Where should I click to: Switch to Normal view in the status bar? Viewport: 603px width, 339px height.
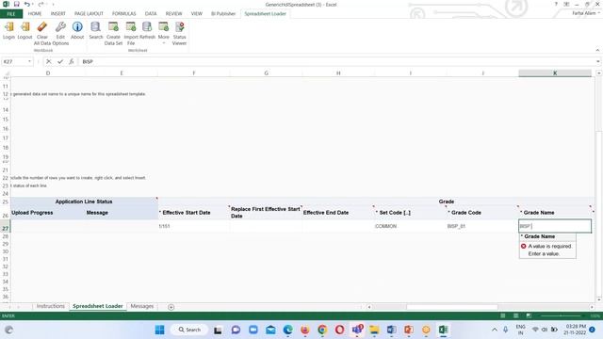[x=502, y=315]
